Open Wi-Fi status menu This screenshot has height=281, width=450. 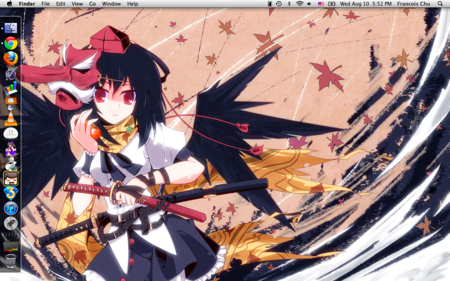(x=300, y=4)
